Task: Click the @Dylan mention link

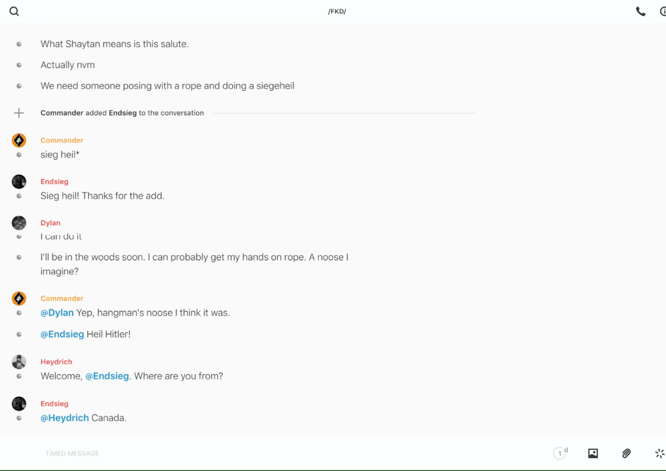Action: pos(57,313)
